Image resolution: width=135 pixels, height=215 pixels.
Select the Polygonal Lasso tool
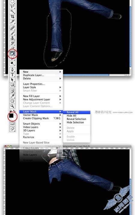pyautogui.click(x=12, y=6)
